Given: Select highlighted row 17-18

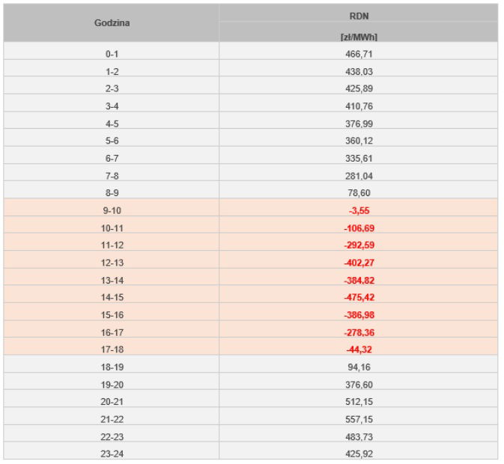Looking at the screenshot, I should point(112,349).
